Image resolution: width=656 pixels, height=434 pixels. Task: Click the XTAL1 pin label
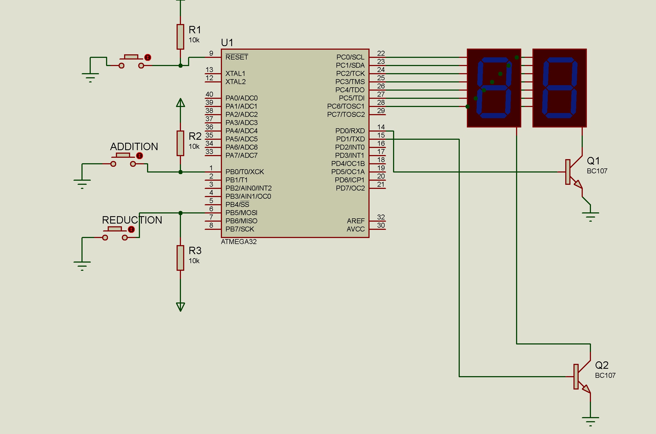tap(235, 74)
